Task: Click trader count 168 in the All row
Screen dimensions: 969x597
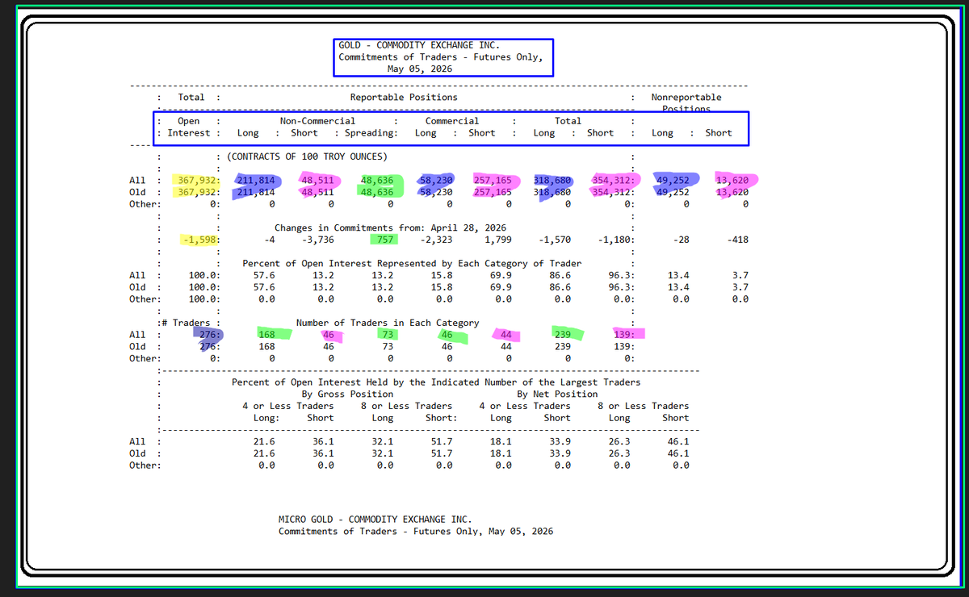Action: pos(266,335)
